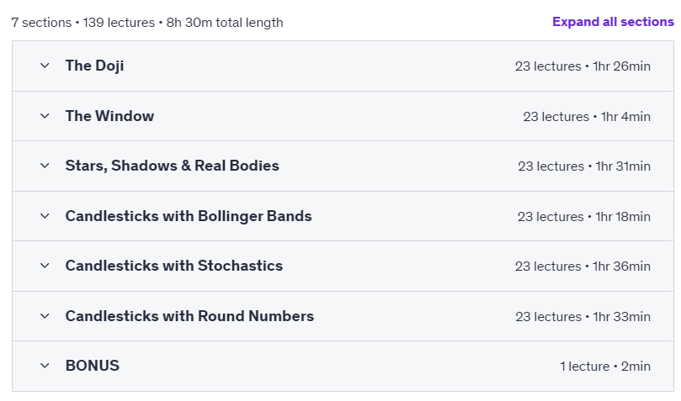Click chevron beside Stars, Shadows & Real Bodies
Screen dimensions: 681x401
45,166
